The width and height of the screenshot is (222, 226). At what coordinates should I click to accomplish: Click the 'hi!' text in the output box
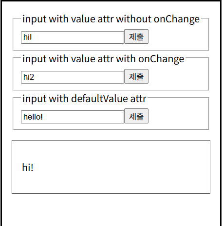coord(28,167)
